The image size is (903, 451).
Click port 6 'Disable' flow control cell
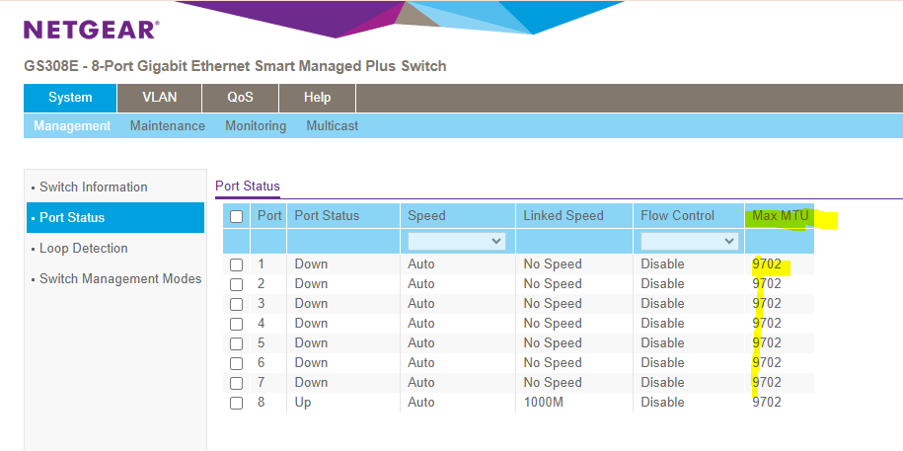[662, 363]
